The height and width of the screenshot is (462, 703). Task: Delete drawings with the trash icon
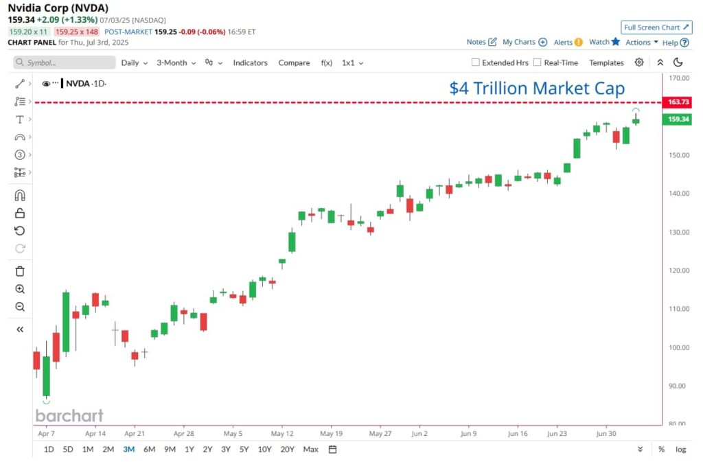pyautogui.click(x=20, y=271)
